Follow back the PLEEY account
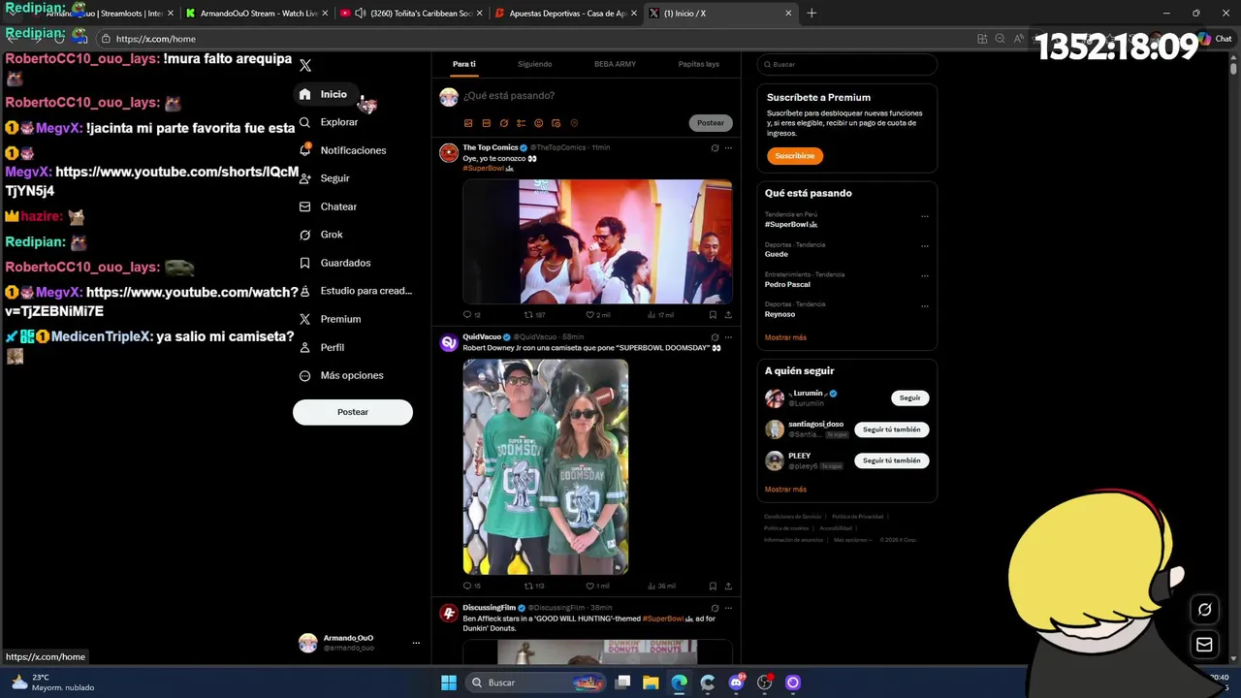 click(891, 460)
